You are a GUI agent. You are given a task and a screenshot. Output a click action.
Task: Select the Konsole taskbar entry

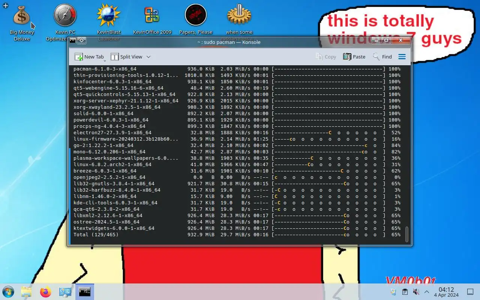tap(85, 292)
